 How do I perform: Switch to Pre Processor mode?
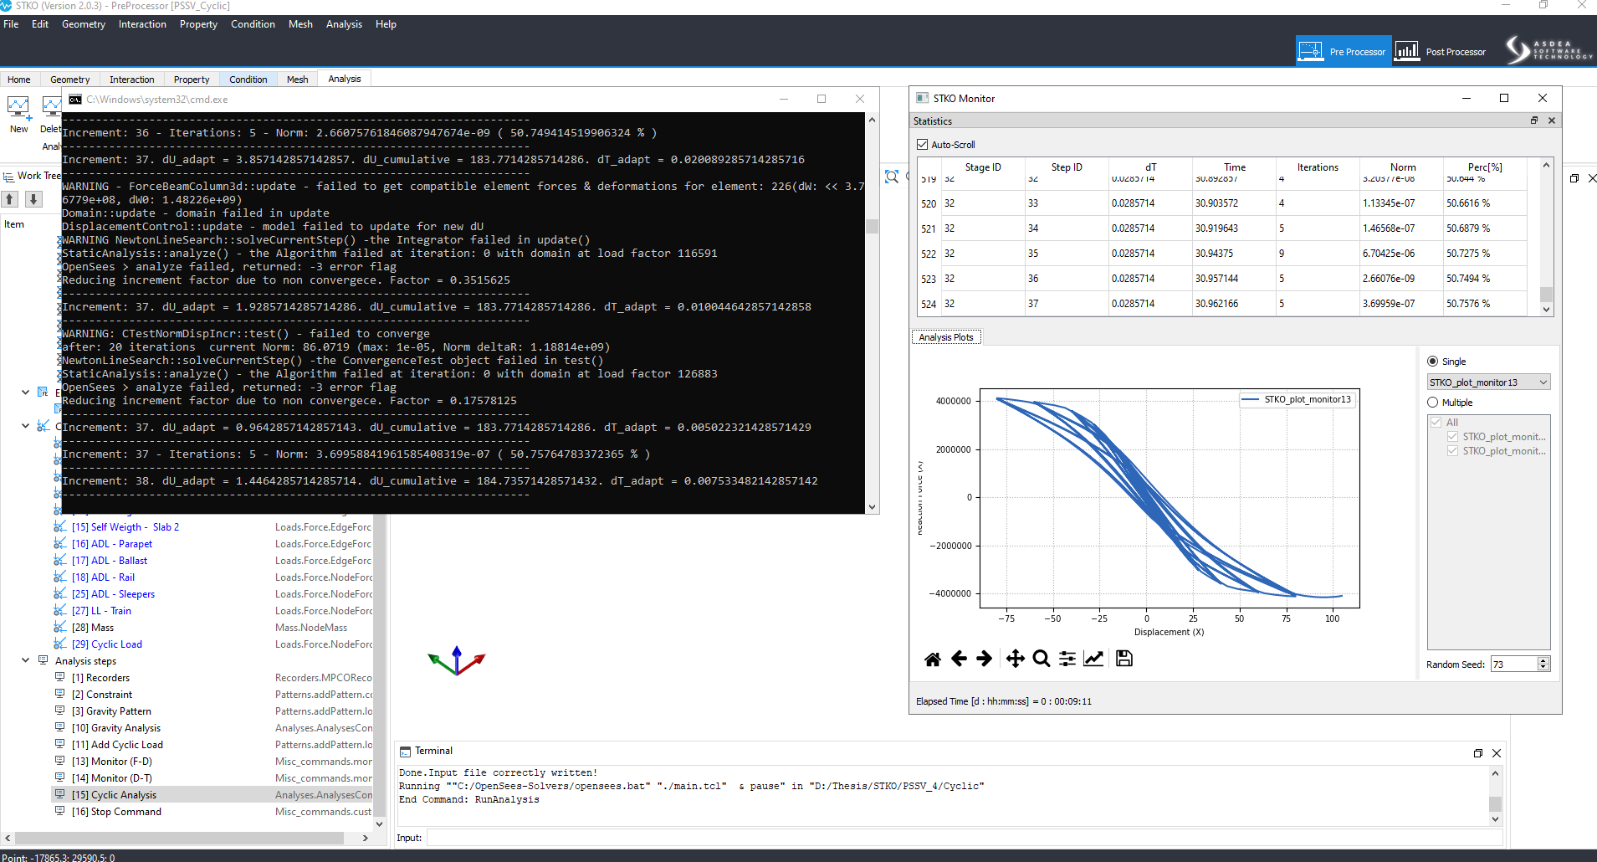tap(1344, 51)
